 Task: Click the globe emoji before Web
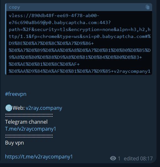[x=9, y=108]
